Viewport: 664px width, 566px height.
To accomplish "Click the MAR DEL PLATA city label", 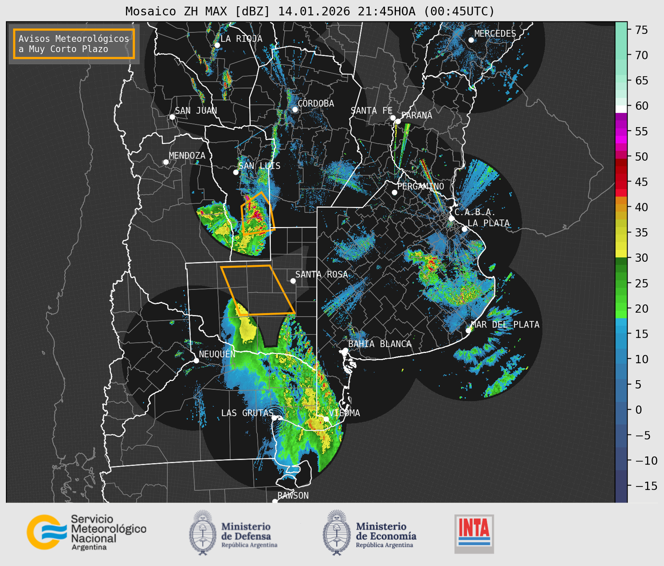I will point(505,325).
